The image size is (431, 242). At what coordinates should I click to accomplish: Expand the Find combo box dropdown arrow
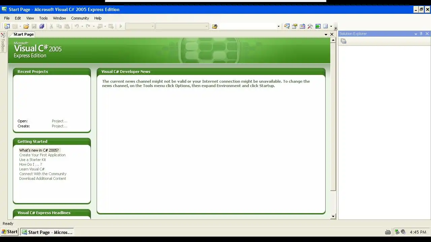278,26
